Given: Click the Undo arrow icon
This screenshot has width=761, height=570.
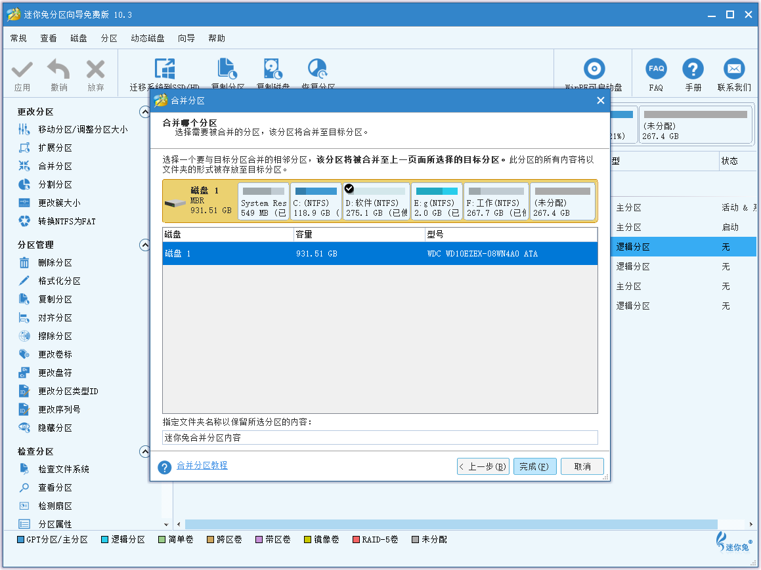Looking at the screenshot, I should click(x=58, y=69).
